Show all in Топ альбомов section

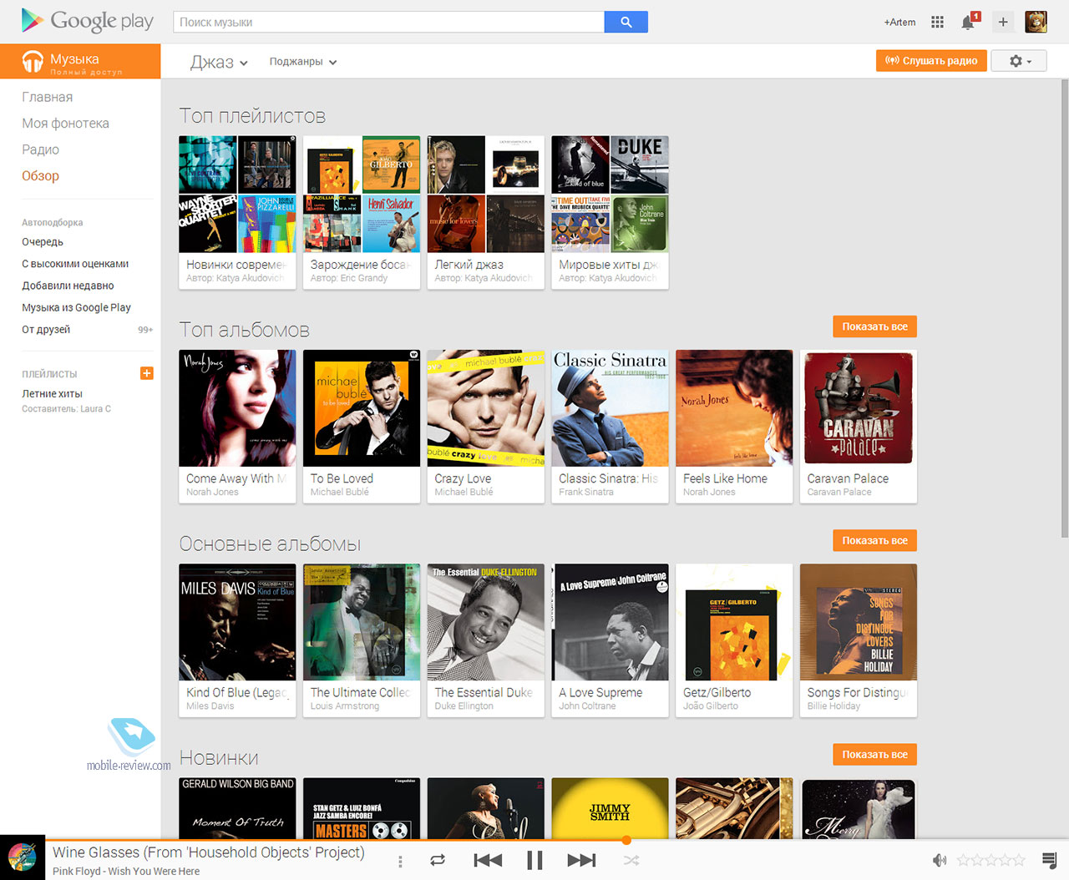874,326
